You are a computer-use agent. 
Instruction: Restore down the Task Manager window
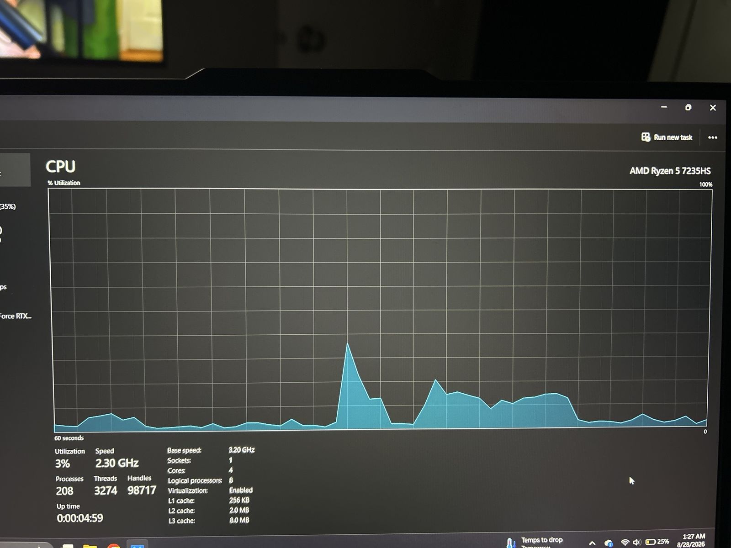tap(689, 107)
